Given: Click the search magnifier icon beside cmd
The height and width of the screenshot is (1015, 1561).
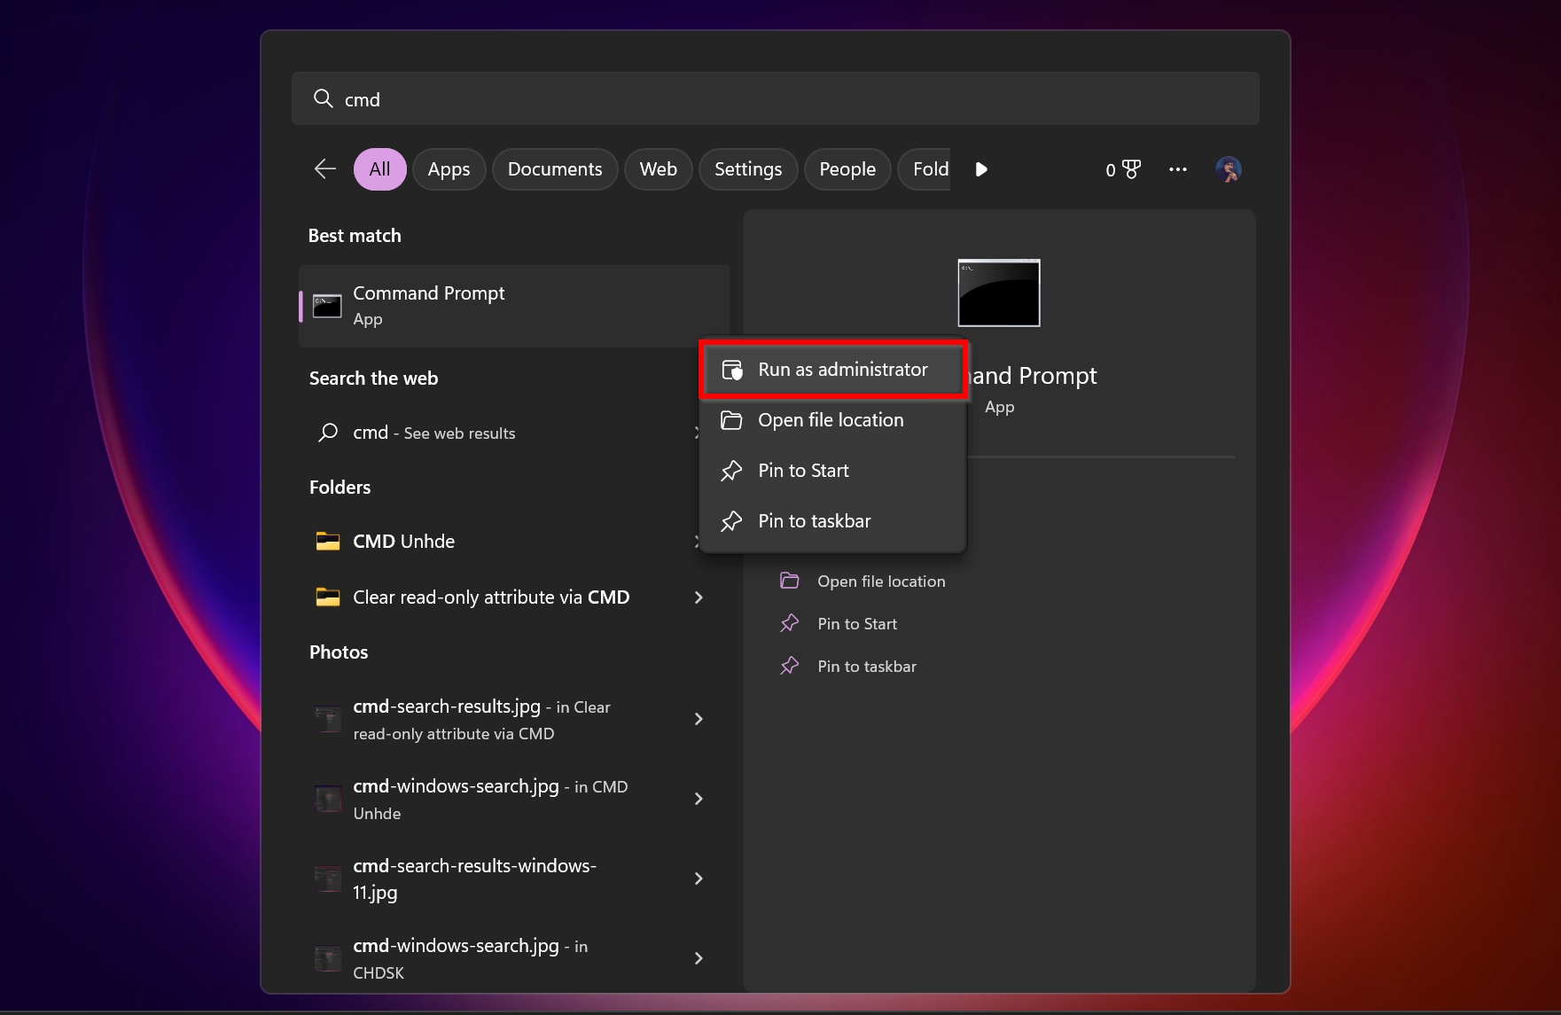Looking at the screenshot, I should tap(324, 98).
